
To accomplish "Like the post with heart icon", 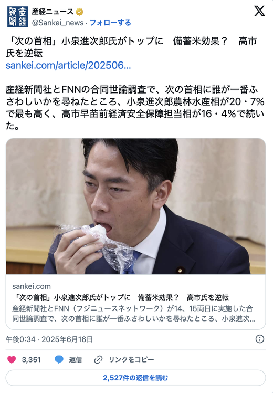I will (x=12, y=360).
